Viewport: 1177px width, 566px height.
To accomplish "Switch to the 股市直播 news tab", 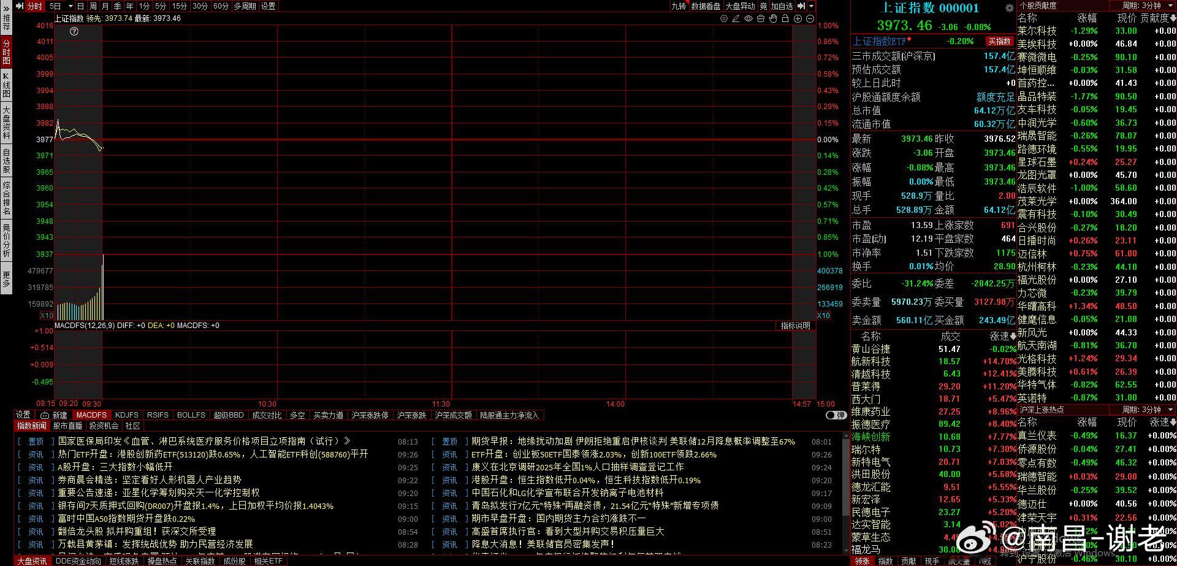I will [x=67, y=426].
